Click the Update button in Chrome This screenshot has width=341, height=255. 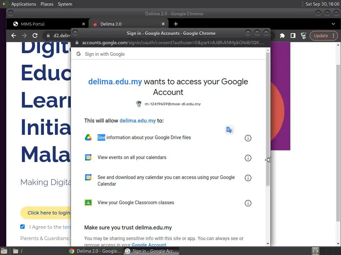[x=321, y=36]
